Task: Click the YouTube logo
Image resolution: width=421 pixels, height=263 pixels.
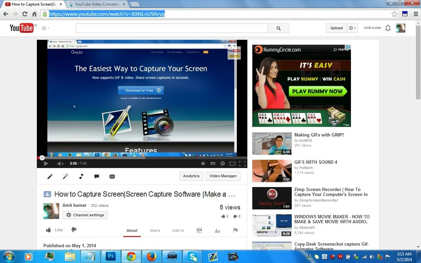Action: [x=22, y=28]
